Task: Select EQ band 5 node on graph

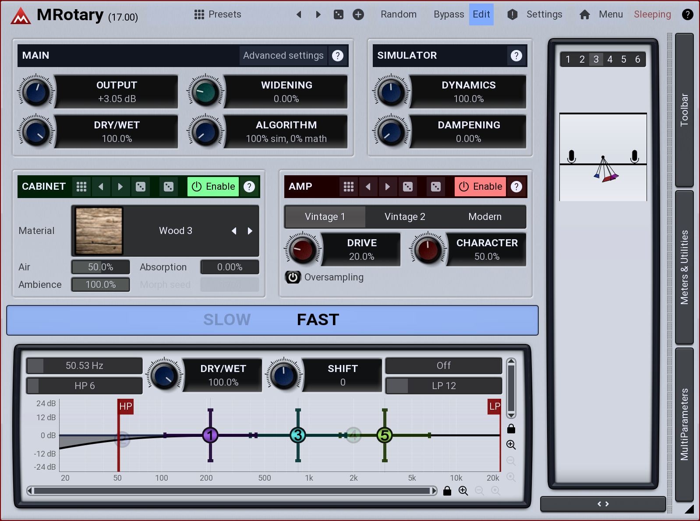Action: pos(385,435)
